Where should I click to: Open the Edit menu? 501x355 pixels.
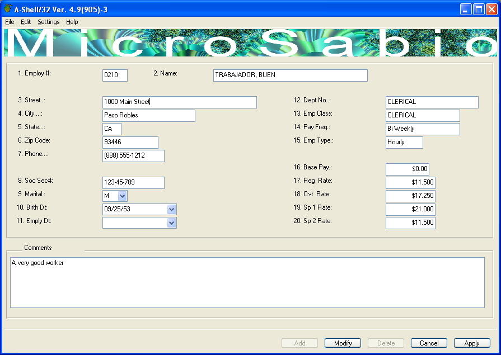coord(26,22)
